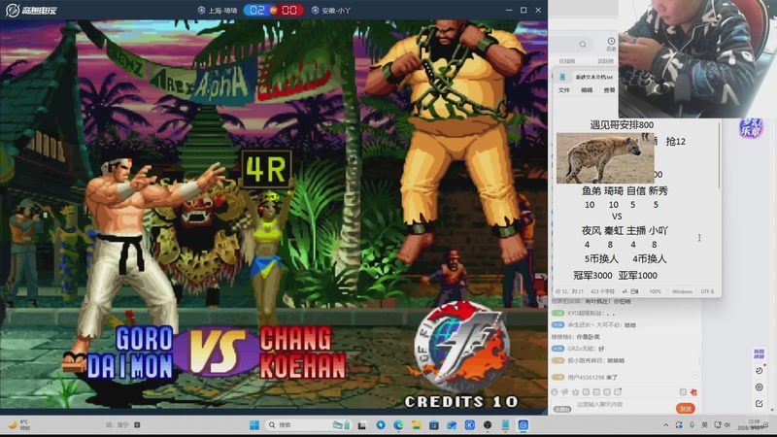Viewport: 777px width, 437px height.
Task: Click Task View icon on taskbar
Action: 362,425
